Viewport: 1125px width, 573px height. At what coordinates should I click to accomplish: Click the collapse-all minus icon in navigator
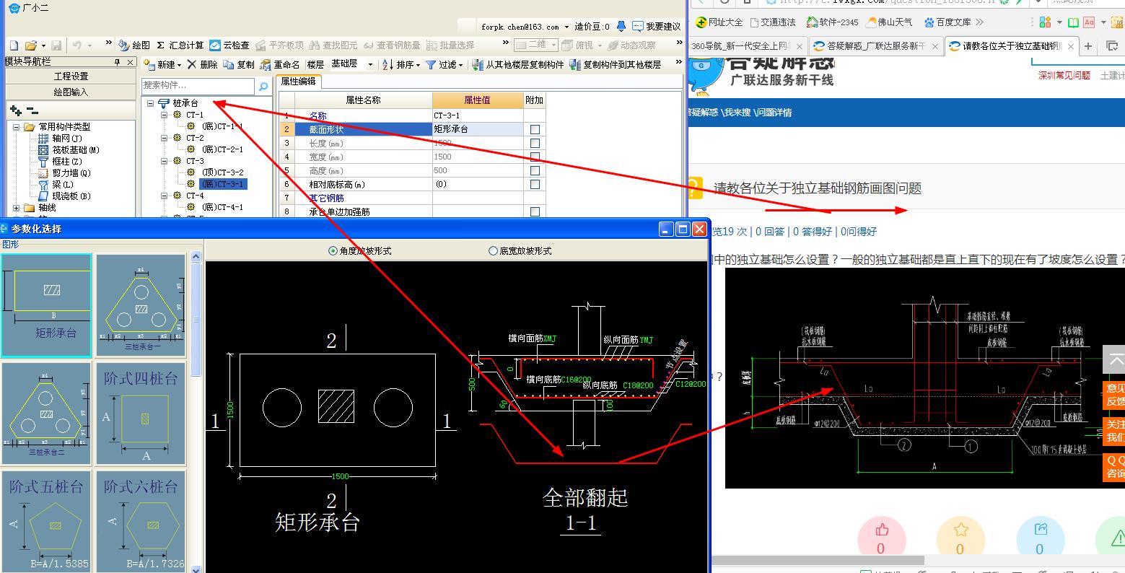tap(32, 110)
